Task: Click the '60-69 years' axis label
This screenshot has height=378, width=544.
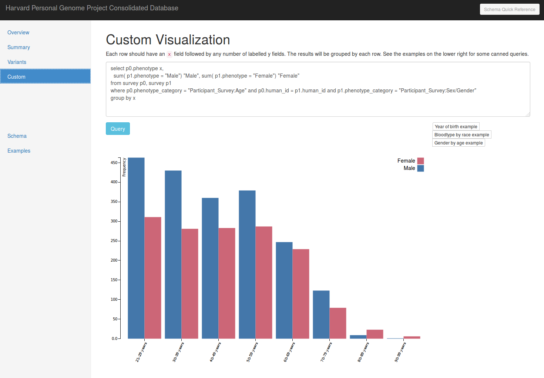Action: pyautogui.click(x=289, y=352)
